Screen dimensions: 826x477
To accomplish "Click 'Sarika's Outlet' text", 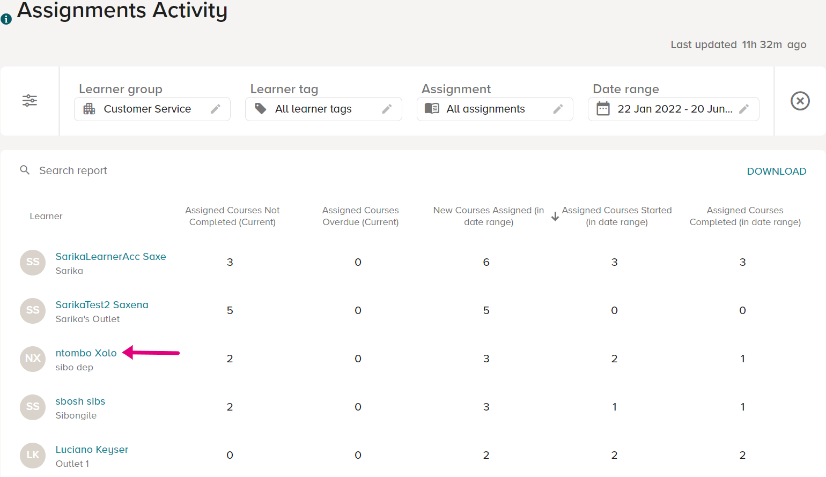I will tap(87, 319).
